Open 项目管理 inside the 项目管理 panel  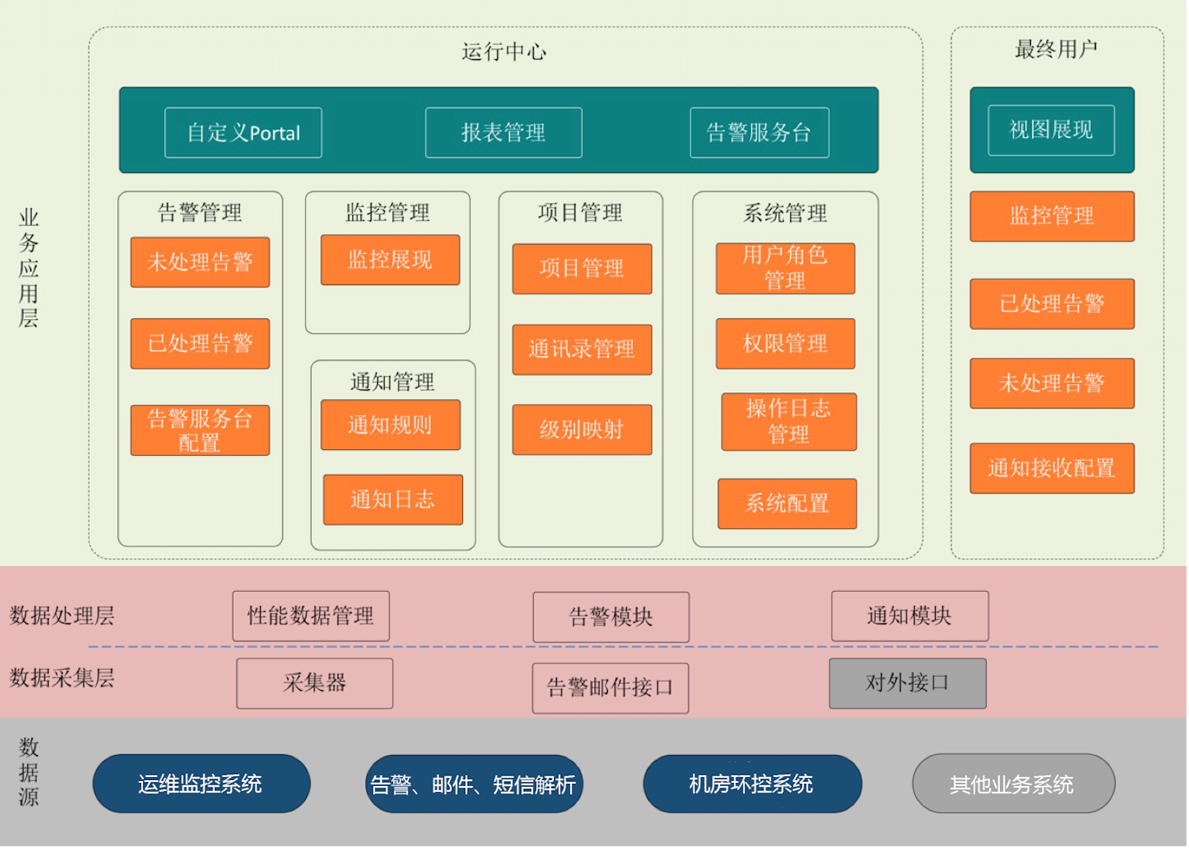pyautogui.click(x=581, y=269)
